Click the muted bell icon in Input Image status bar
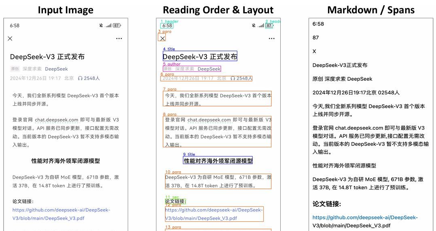Image resolution: width=436 pixels, height=231 pixels. pos(101,25)
